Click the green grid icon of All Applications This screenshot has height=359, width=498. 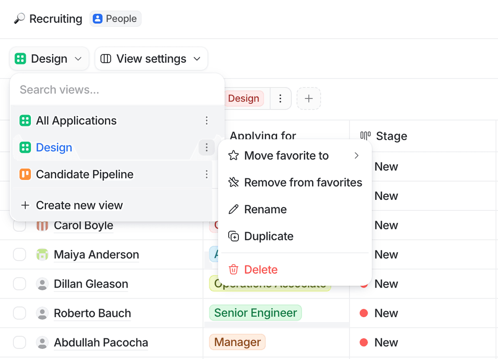tap(25, 121)
